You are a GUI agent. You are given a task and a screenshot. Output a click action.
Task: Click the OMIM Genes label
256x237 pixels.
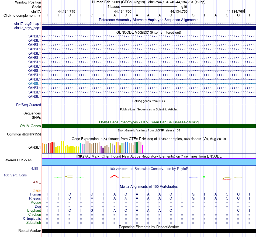coord(30,126)
